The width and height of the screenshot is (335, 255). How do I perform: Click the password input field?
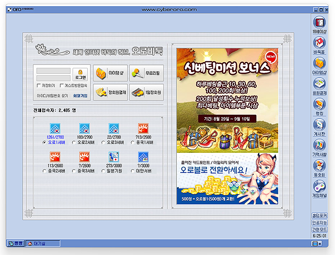click(x=53, y=78)
